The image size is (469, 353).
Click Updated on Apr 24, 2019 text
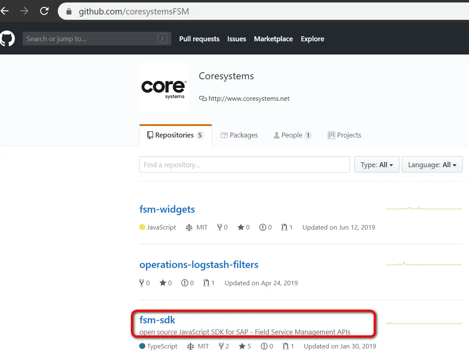(261, 283)
